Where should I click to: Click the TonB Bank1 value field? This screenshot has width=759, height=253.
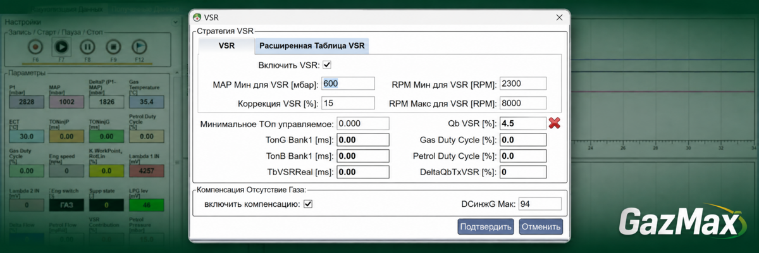click(x=362, y=156)
